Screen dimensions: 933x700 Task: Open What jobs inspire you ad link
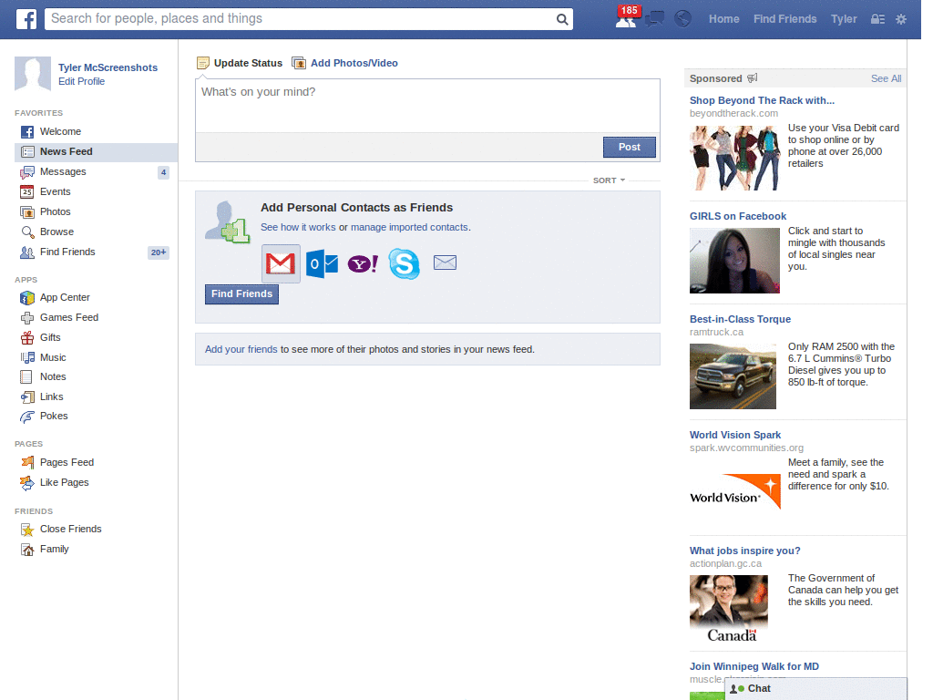[x=745, y=551]
